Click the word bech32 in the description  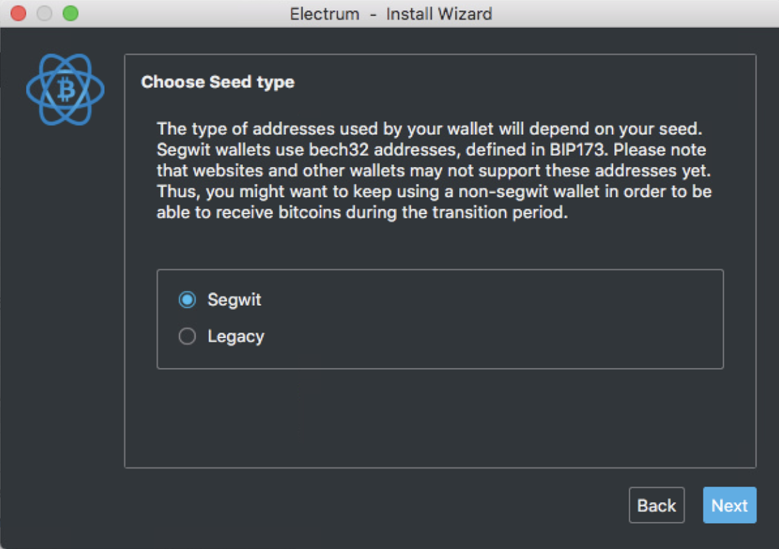338,150
